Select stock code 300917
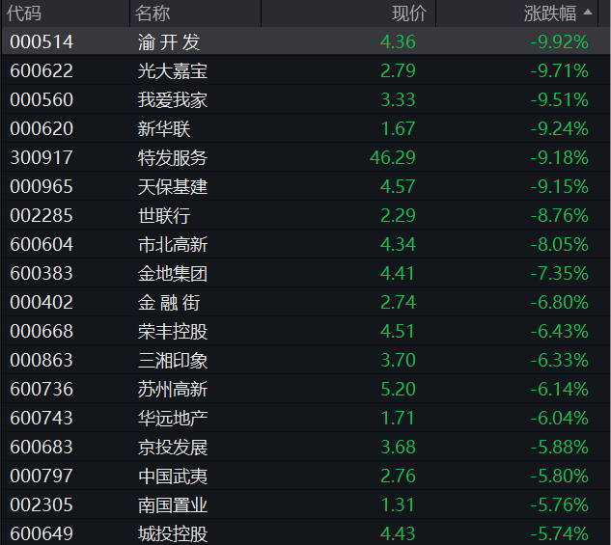 [42, 157]
